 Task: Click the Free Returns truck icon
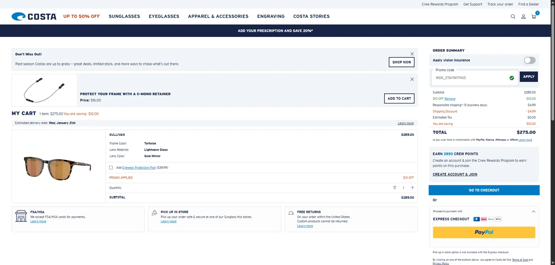[291, 213]
